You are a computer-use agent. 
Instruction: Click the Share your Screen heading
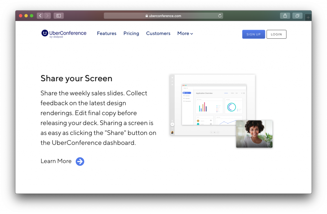pyautogui.click(x=77, y=79)
